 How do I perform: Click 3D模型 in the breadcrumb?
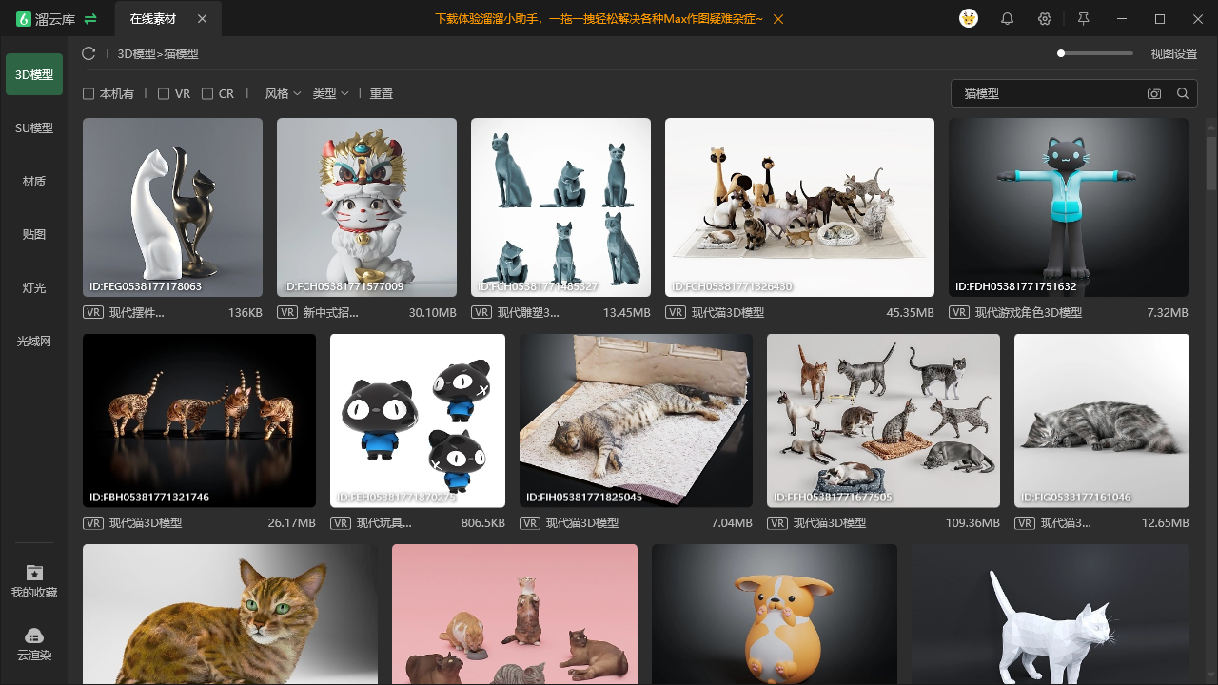(x=136, y=54)
